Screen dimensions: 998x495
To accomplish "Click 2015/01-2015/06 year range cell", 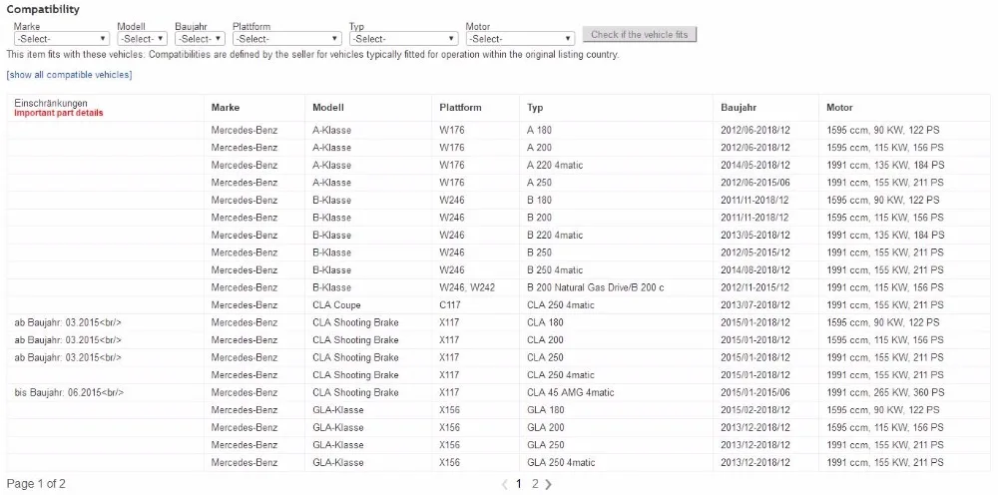I will 754,392.
